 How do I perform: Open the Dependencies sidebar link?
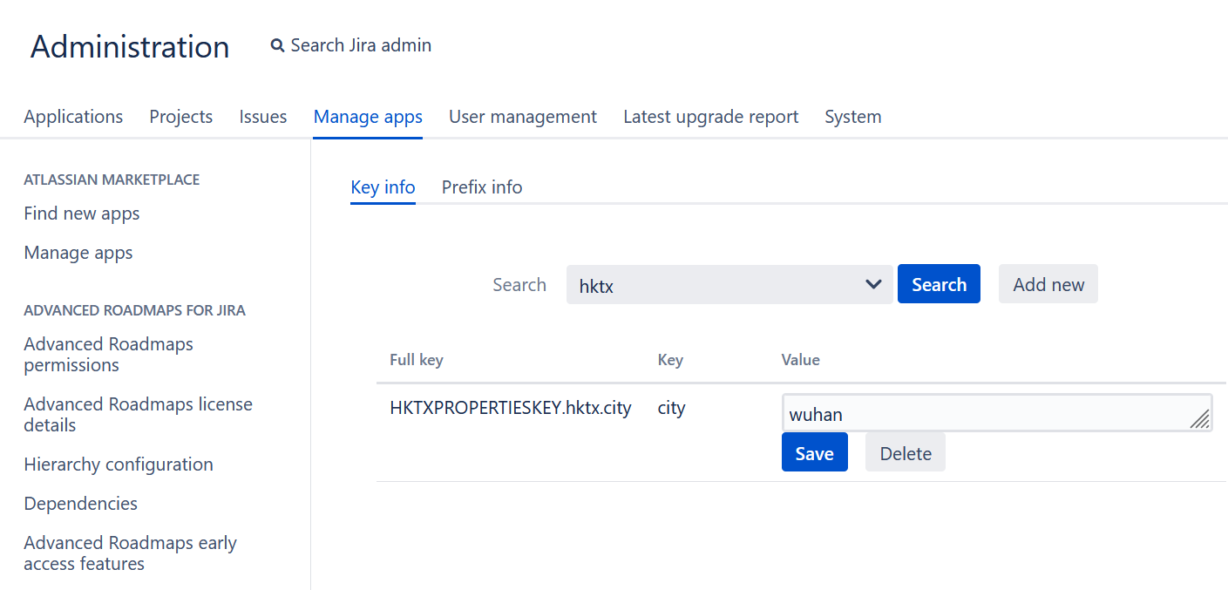pyautogui.click(x=81, y=504)
